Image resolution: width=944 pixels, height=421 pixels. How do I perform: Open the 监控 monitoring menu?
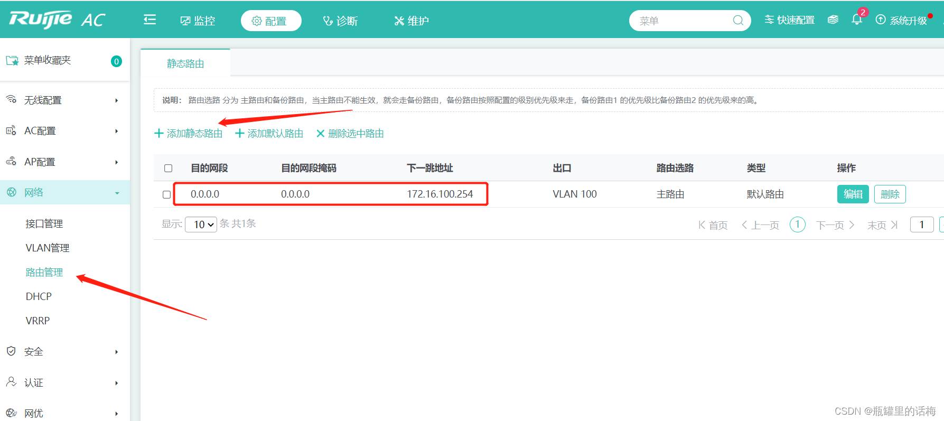198,21
